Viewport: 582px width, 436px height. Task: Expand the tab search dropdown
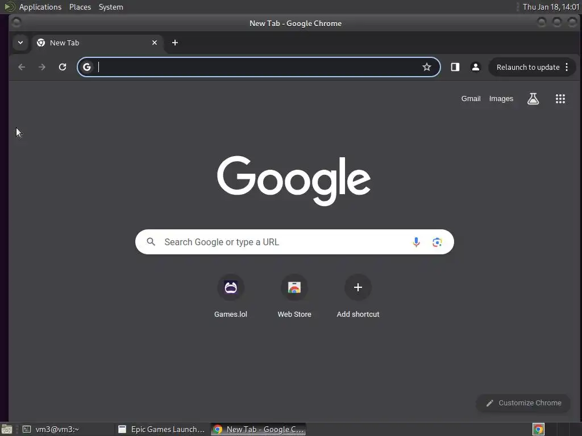20,43
